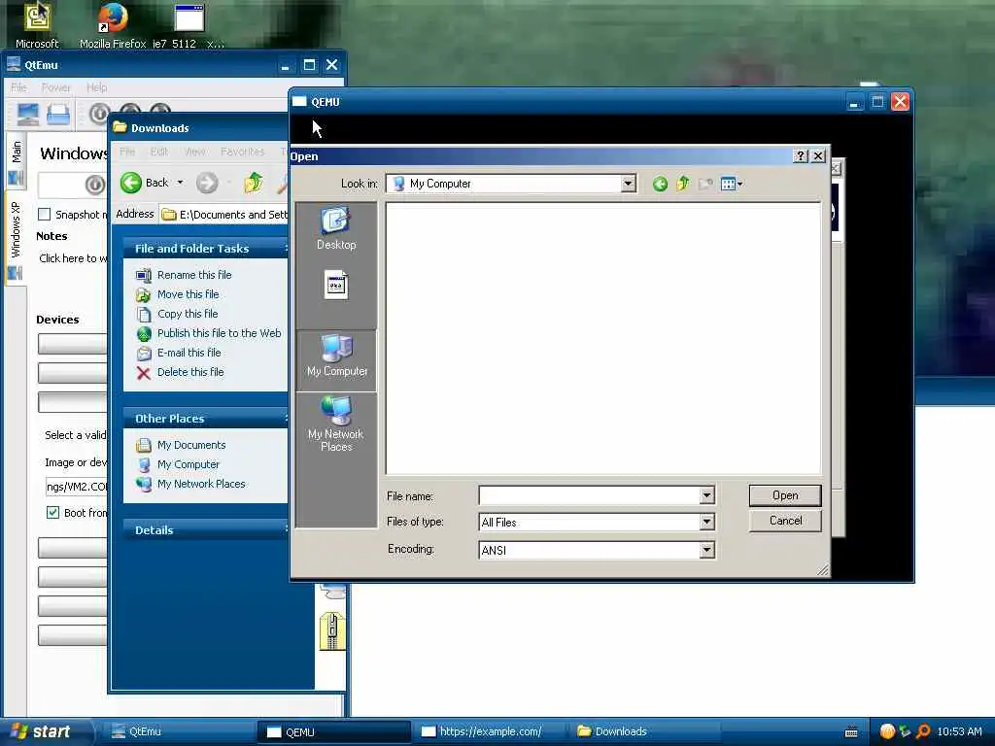Open Back history dropdown in Downloads window
The height and width of the screenshot is (746, 995).
(180, 183)
